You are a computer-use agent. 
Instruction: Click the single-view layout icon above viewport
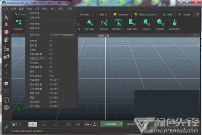(x=13, y=35)
